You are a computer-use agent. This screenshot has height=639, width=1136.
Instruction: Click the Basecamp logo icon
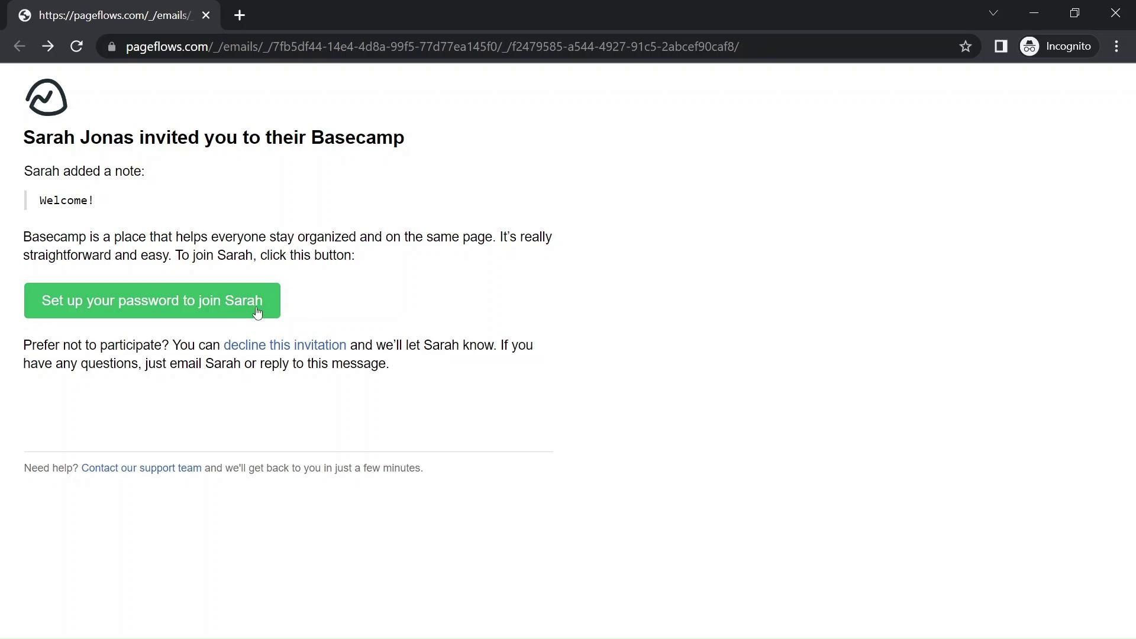(x=46, y=98)
